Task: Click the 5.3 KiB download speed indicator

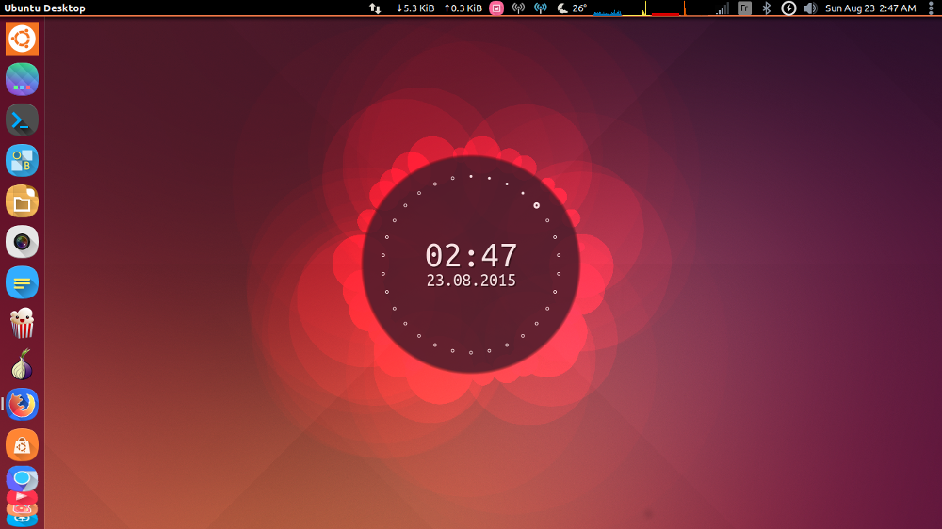Action: pyautogui.click(x=415, y=8)
